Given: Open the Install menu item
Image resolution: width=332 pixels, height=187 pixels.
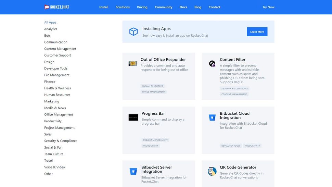Looking at the screenshot, I should click(104, 7).
